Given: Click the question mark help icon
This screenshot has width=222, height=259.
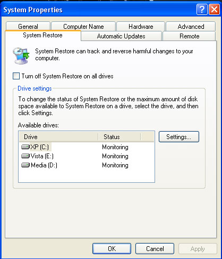Looking at the screenshot, I should pyautogui.click(x=202, y=10).
